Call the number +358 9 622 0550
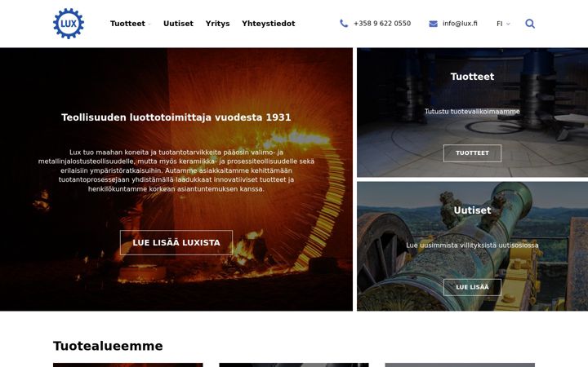588x367 pixels. (382, 24)
